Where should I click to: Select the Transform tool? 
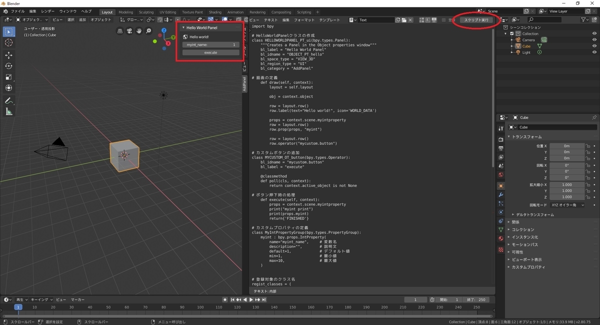(x=8, y=88)
